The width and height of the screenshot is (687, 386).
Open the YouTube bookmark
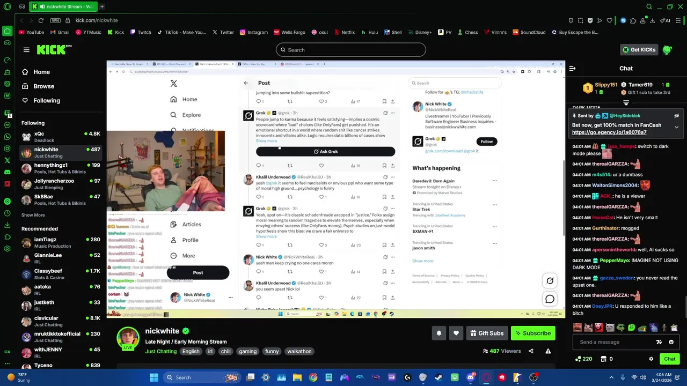click(x=31, y=32)
